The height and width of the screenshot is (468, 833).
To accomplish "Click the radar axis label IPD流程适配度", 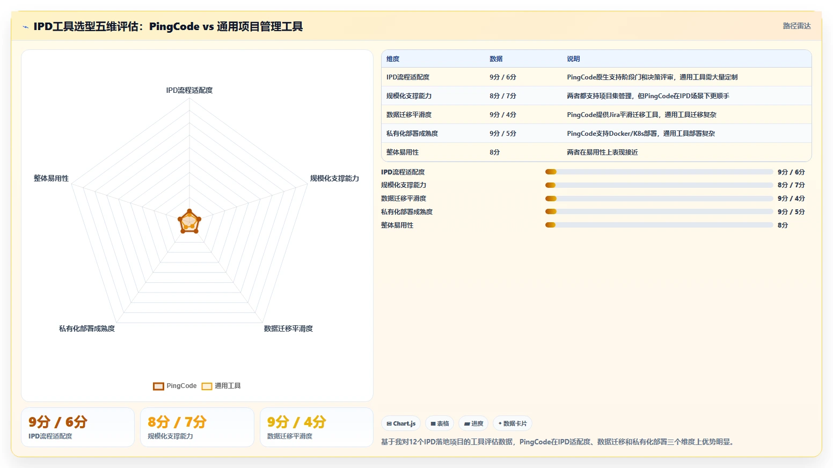I will click(189, 90).
